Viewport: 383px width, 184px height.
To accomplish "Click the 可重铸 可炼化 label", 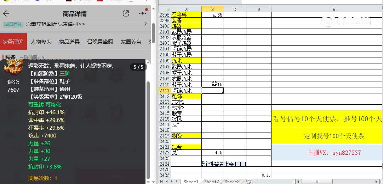I will pyautogui.click(x=45, y=105).
